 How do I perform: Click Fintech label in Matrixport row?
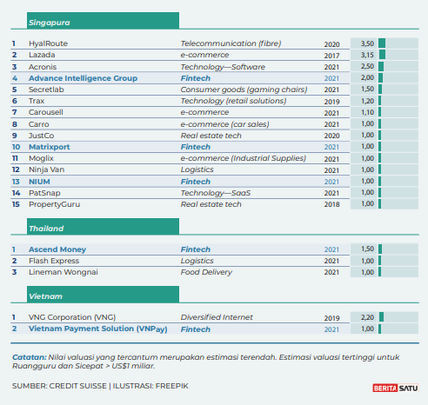[196, 147]
